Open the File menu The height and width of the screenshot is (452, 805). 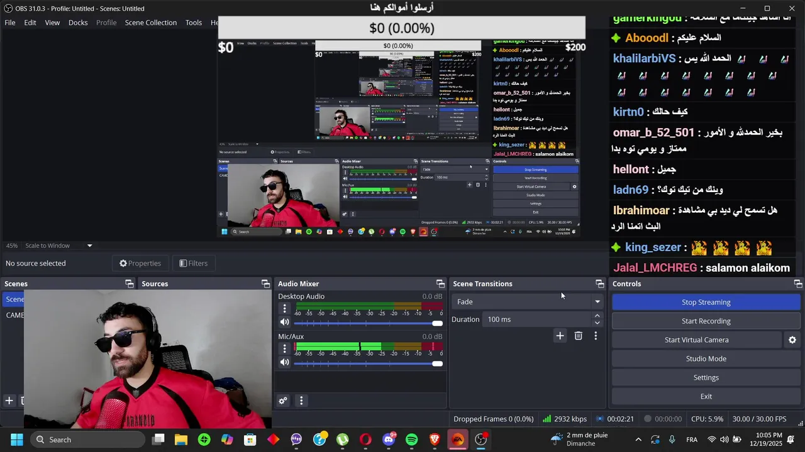pos(10,23)
